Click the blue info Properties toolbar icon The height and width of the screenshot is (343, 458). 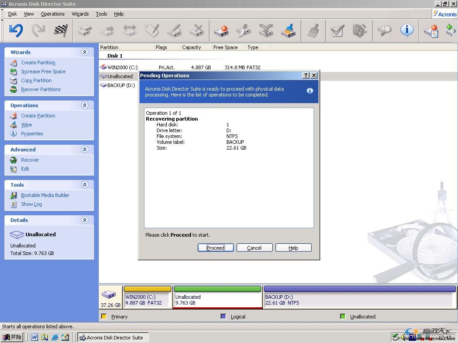pos(407,30)
